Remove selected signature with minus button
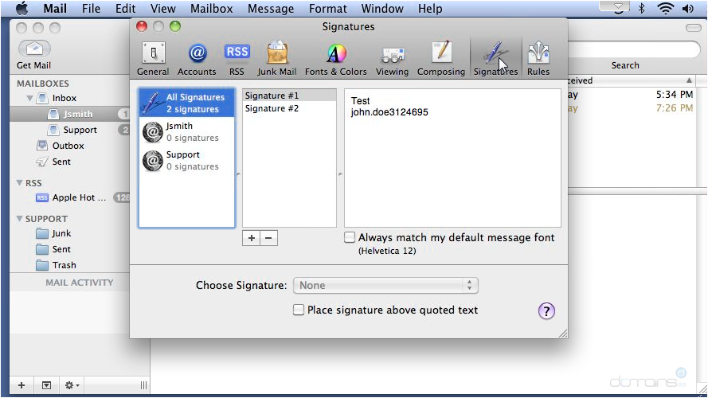Screen dimensions: 708x398 (268, 238)
